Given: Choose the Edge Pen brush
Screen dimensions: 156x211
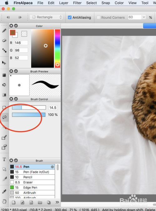Looking at the screenshot, I should pos(32,188).
